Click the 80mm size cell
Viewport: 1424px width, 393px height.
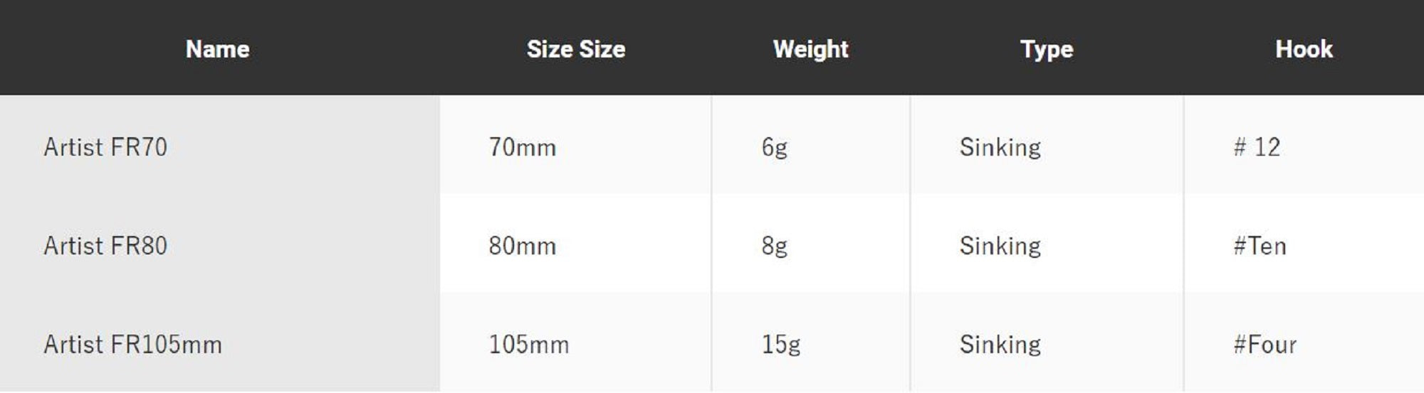(x=522, y=246)
